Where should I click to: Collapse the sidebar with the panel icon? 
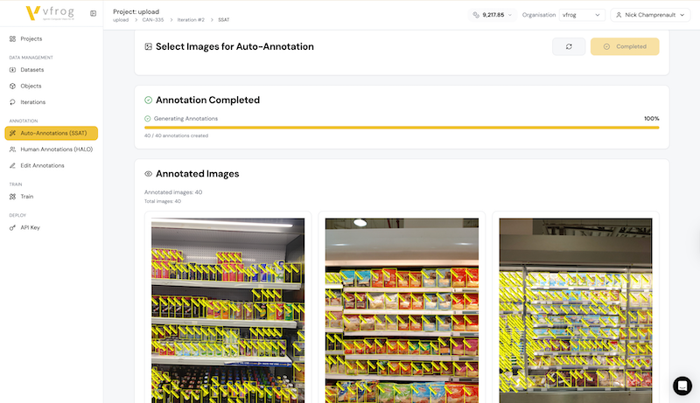93,13
